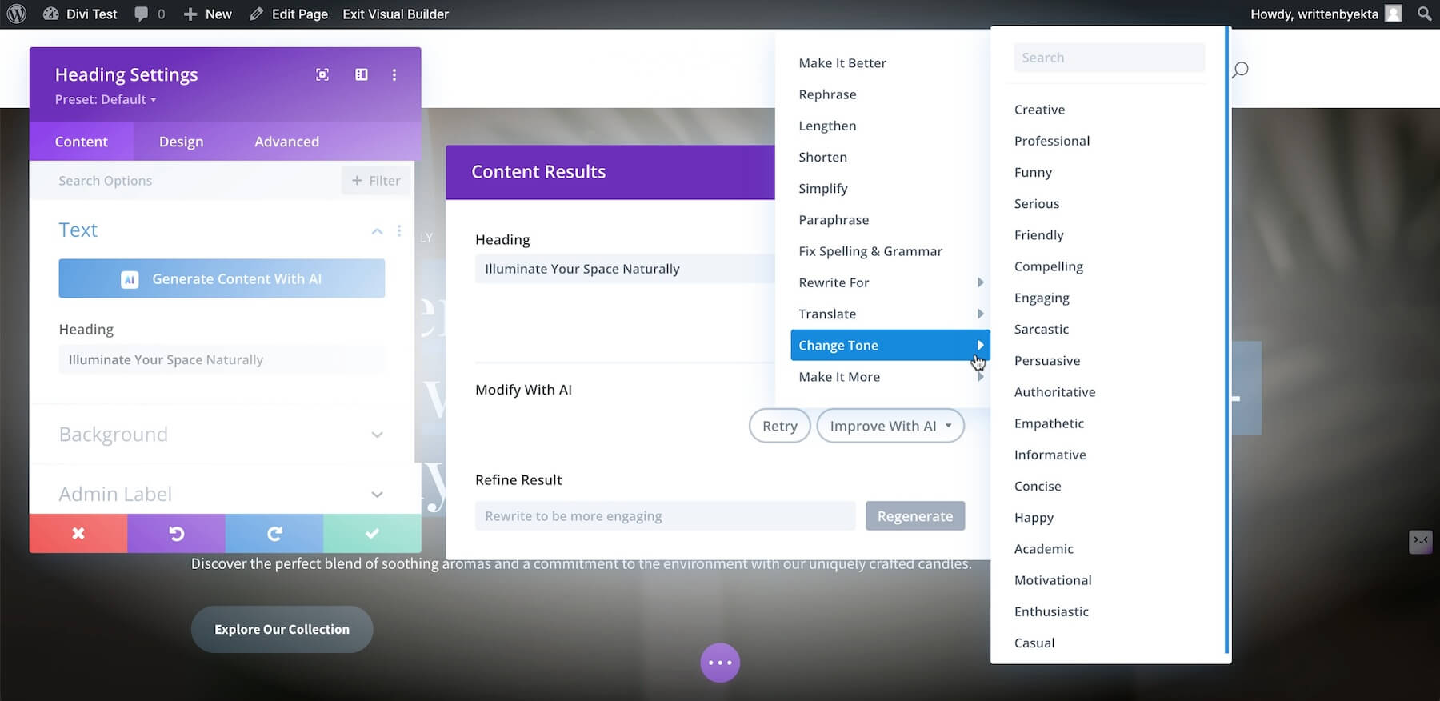Select the Empathetic tone
The width and height of the screenshot is (1440, 701).
(x=1049, y=423)
